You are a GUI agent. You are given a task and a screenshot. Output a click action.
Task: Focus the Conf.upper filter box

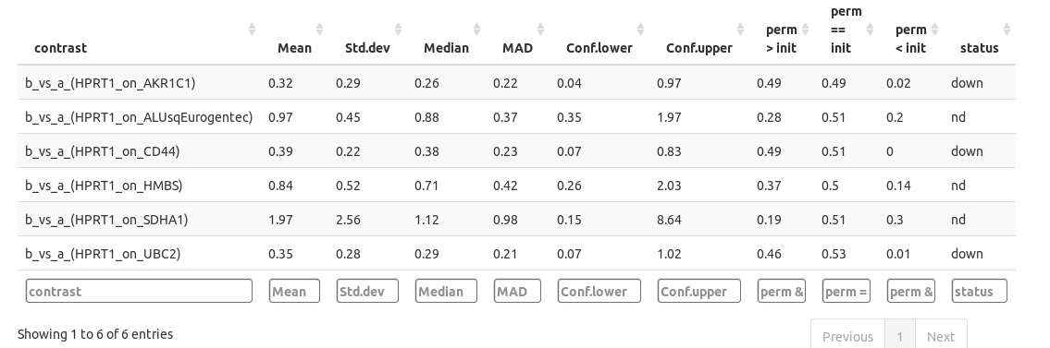click(x=699, y=291)
